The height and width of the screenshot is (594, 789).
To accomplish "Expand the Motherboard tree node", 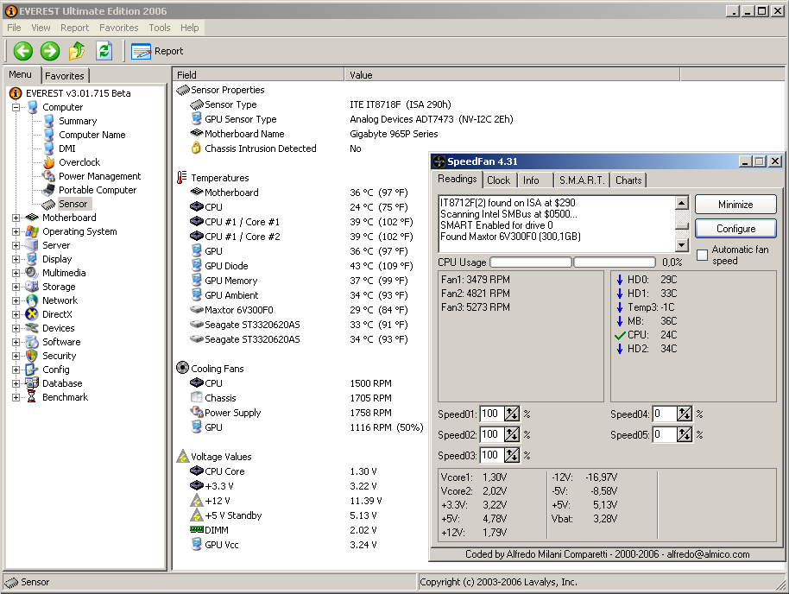I will [16, 218].
